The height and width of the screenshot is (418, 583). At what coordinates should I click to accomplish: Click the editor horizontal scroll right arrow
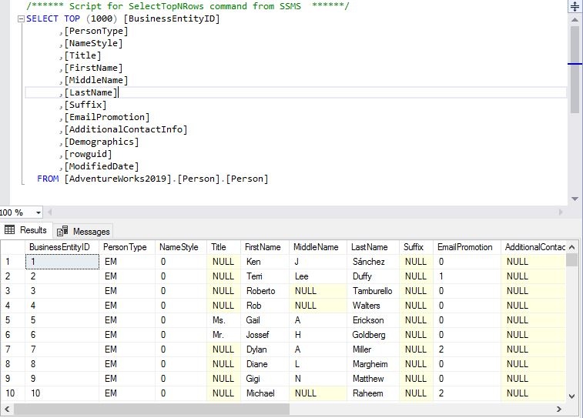coord(561,212)
